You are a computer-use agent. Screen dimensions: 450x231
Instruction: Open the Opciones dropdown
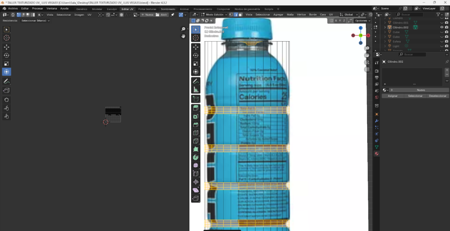362,21
